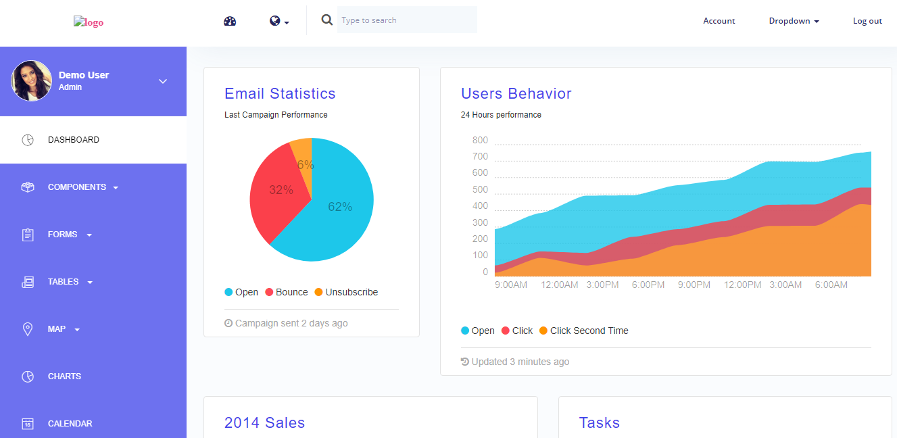Click the logo image in the header
This screenshot has height=438, width=897.
coord(89,22)
